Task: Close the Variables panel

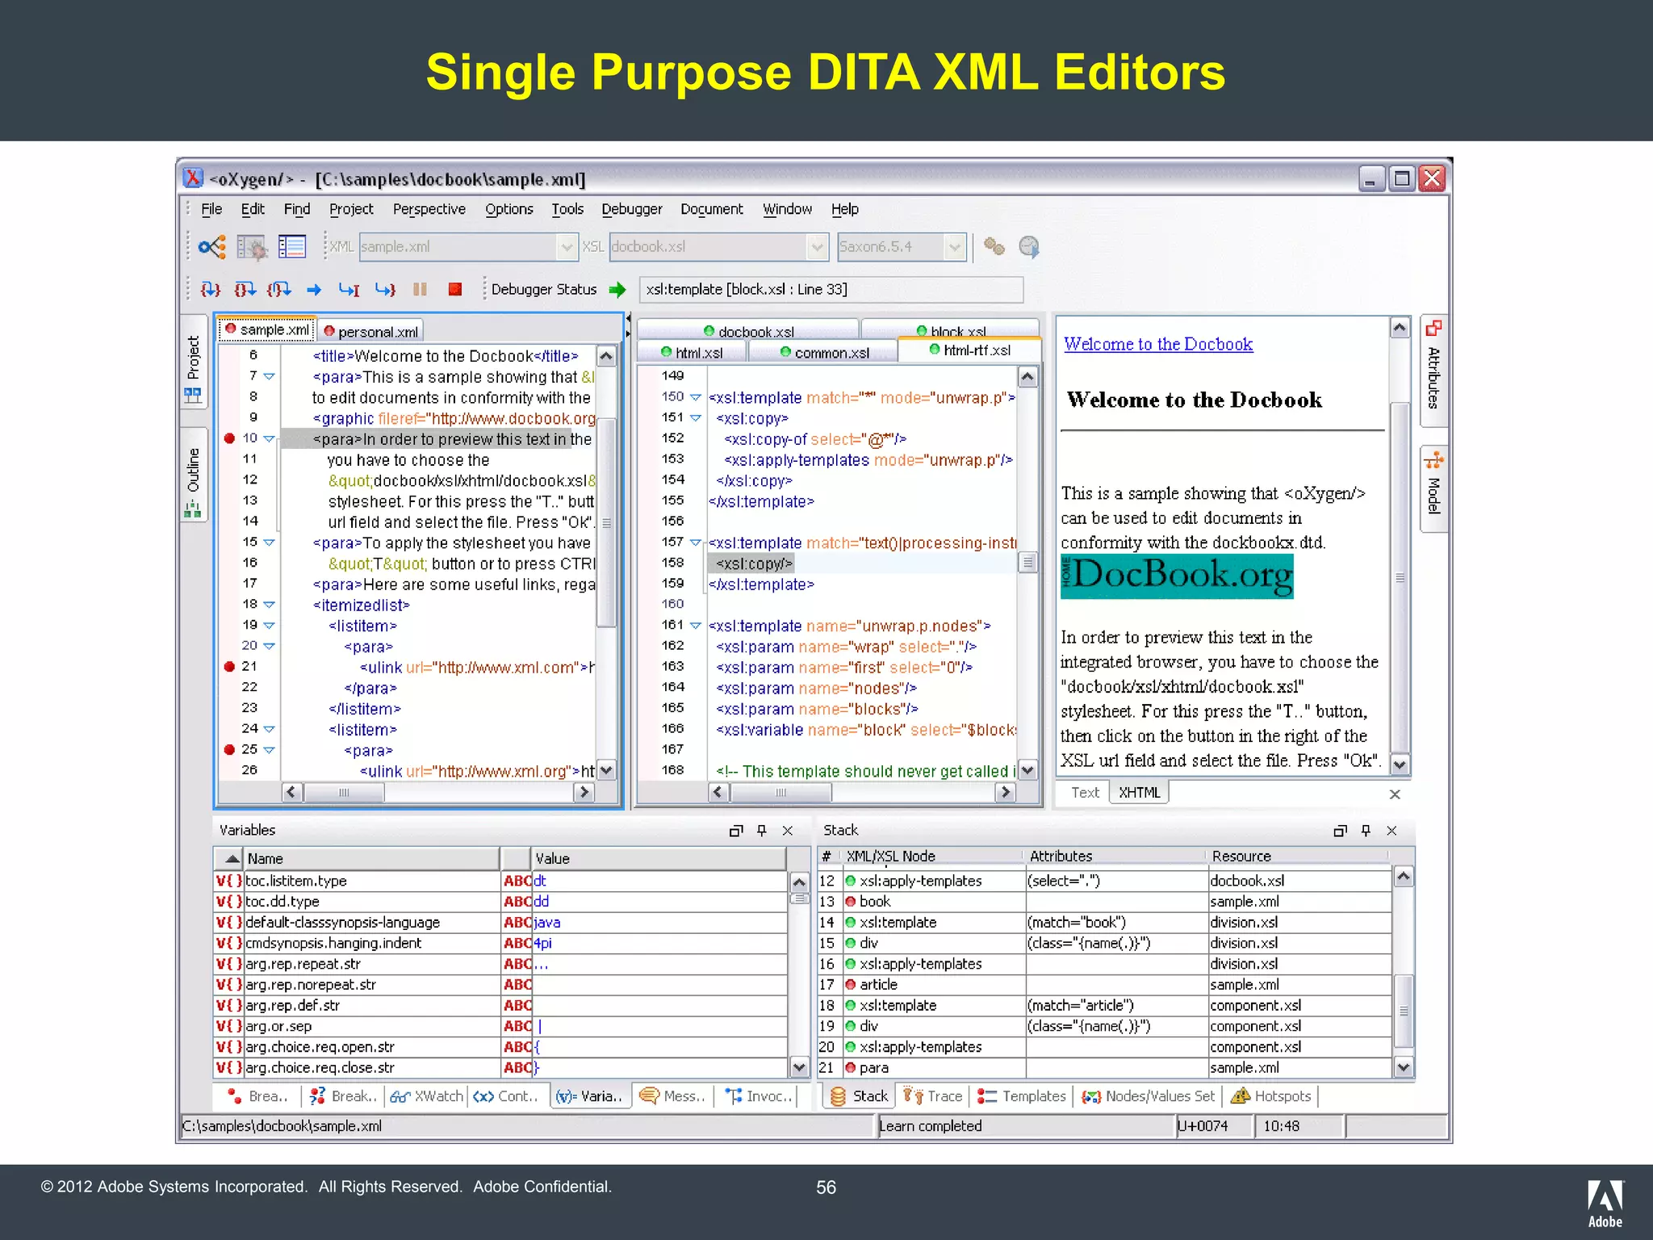Action: pos(788,830)
